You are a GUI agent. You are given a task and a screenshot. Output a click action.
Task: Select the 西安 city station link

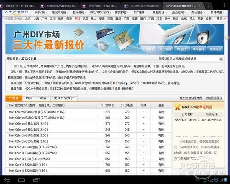pos(200,19)
